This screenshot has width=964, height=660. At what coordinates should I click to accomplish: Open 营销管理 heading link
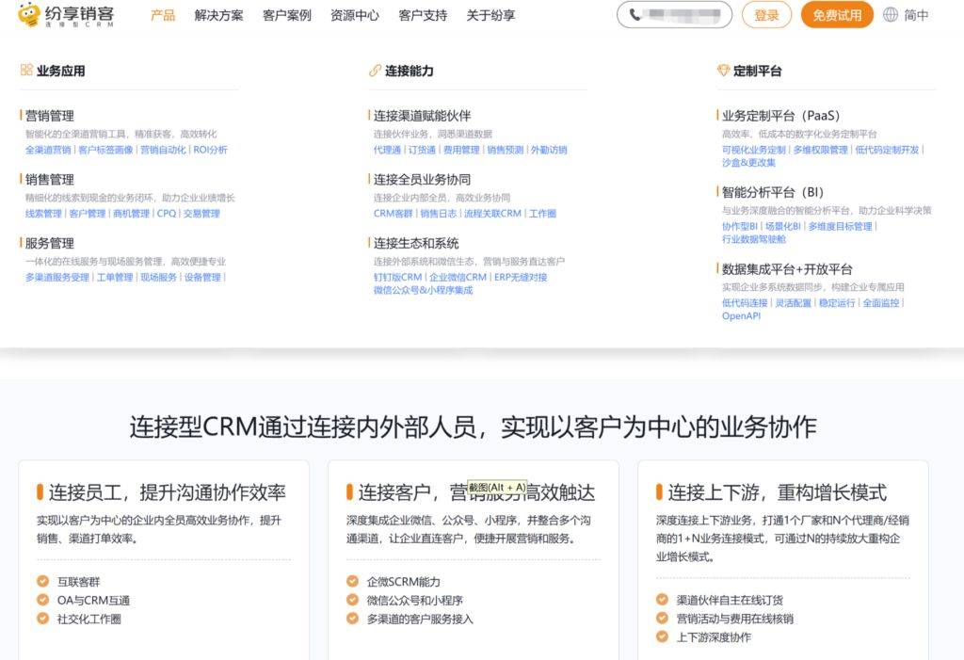(50, 116)
